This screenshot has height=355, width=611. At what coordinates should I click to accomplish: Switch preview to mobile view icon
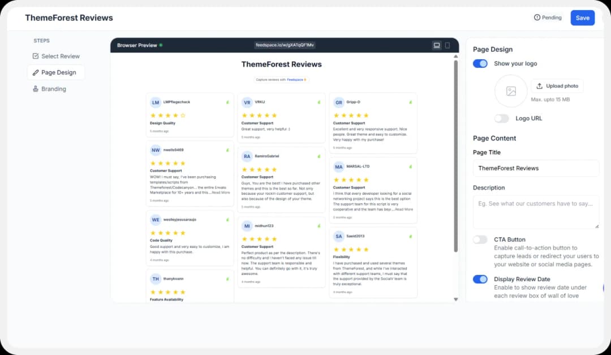448,45
